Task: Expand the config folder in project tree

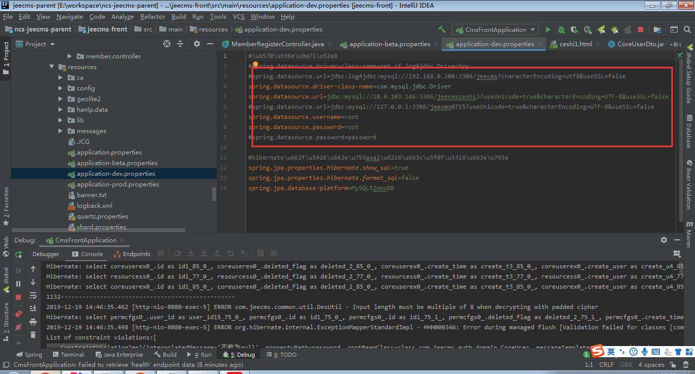Action: [60, 88]
